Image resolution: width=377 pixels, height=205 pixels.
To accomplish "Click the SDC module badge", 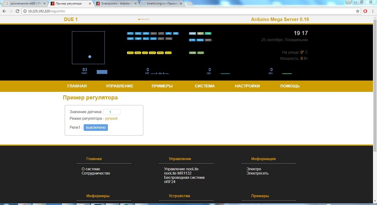I will pos(138,34).
